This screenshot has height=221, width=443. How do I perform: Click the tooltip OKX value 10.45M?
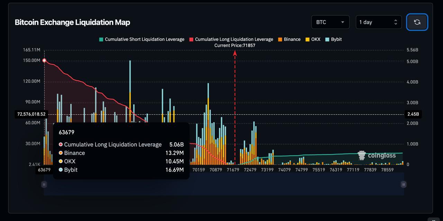pyautogui.click(x=174, y=161)
